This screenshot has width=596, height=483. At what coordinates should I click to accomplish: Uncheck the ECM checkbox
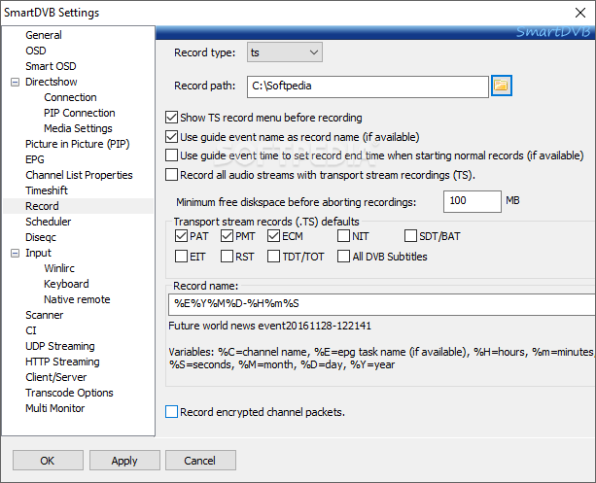pos(273,236)
